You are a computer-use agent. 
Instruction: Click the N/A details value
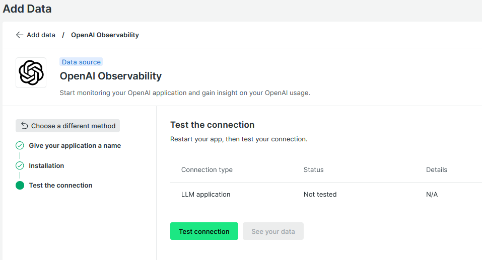pos(432,194)
